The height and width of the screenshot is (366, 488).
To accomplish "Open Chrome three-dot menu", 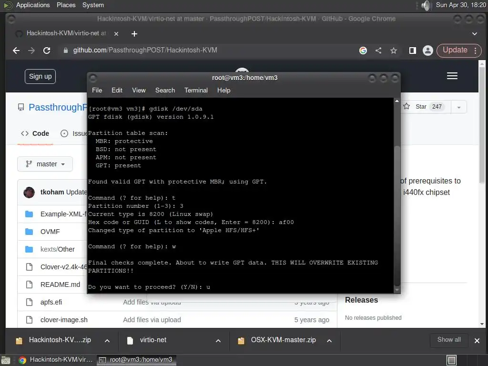I will (475, 51).
